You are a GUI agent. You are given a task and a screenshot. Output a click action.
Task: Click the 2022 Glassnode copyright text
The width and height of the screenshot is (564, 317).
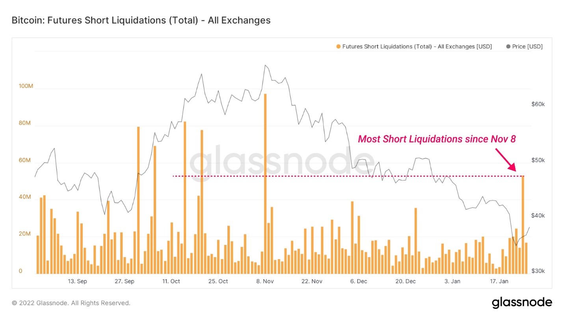[71, 303]
